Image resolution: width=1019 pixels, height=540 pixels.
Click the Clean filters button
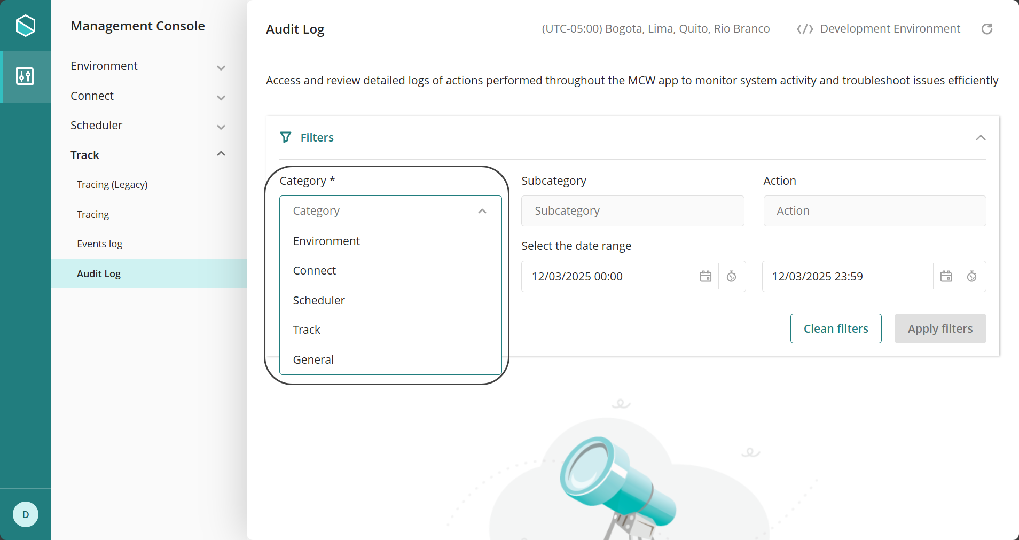point(836,328)
